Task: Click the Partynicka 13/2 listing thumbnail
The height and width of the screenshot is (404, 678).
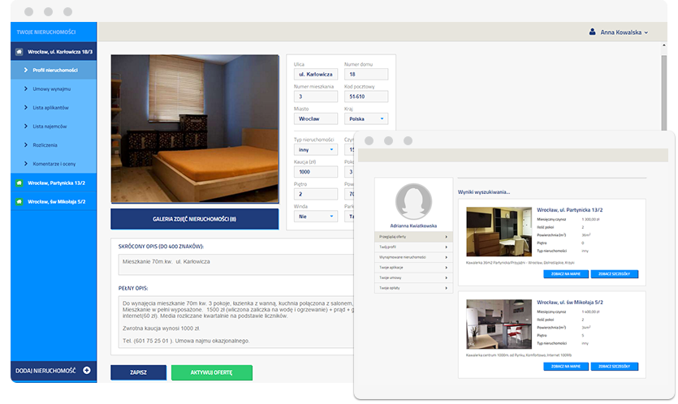Action: click(499, 231)
